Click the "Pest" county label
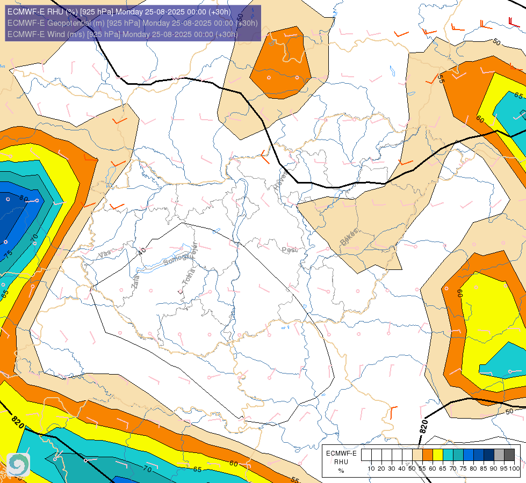Image resolution: width=526 pixels, height=483 pixels. (290, 250)
